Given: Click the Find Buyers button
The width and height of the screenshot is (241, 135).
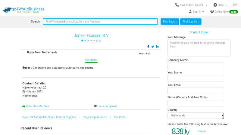Looking at the screenshot, I should pos(170,22).
